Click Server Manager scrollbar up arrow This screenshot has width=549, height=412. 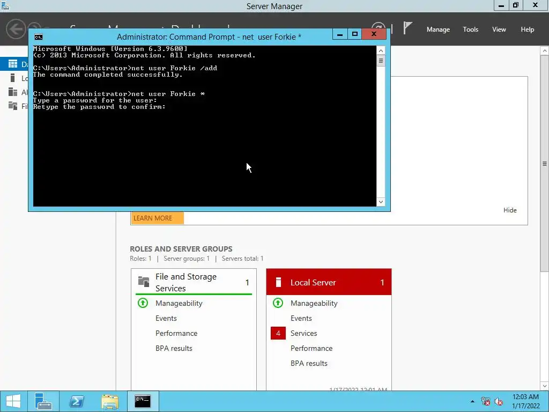(545, 51)
